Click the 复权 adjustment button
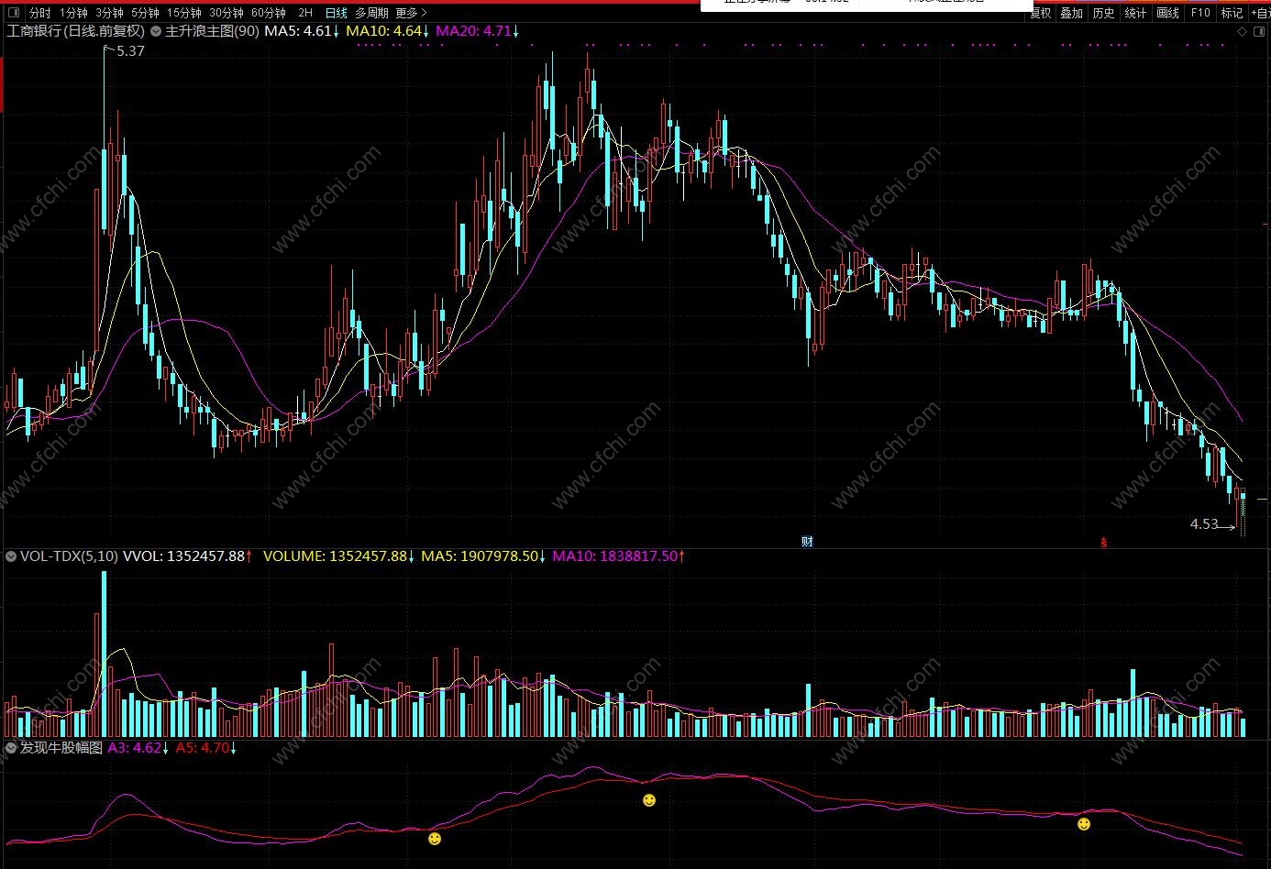This screenshot has width=1271, height=869. tap(1040, 13)
